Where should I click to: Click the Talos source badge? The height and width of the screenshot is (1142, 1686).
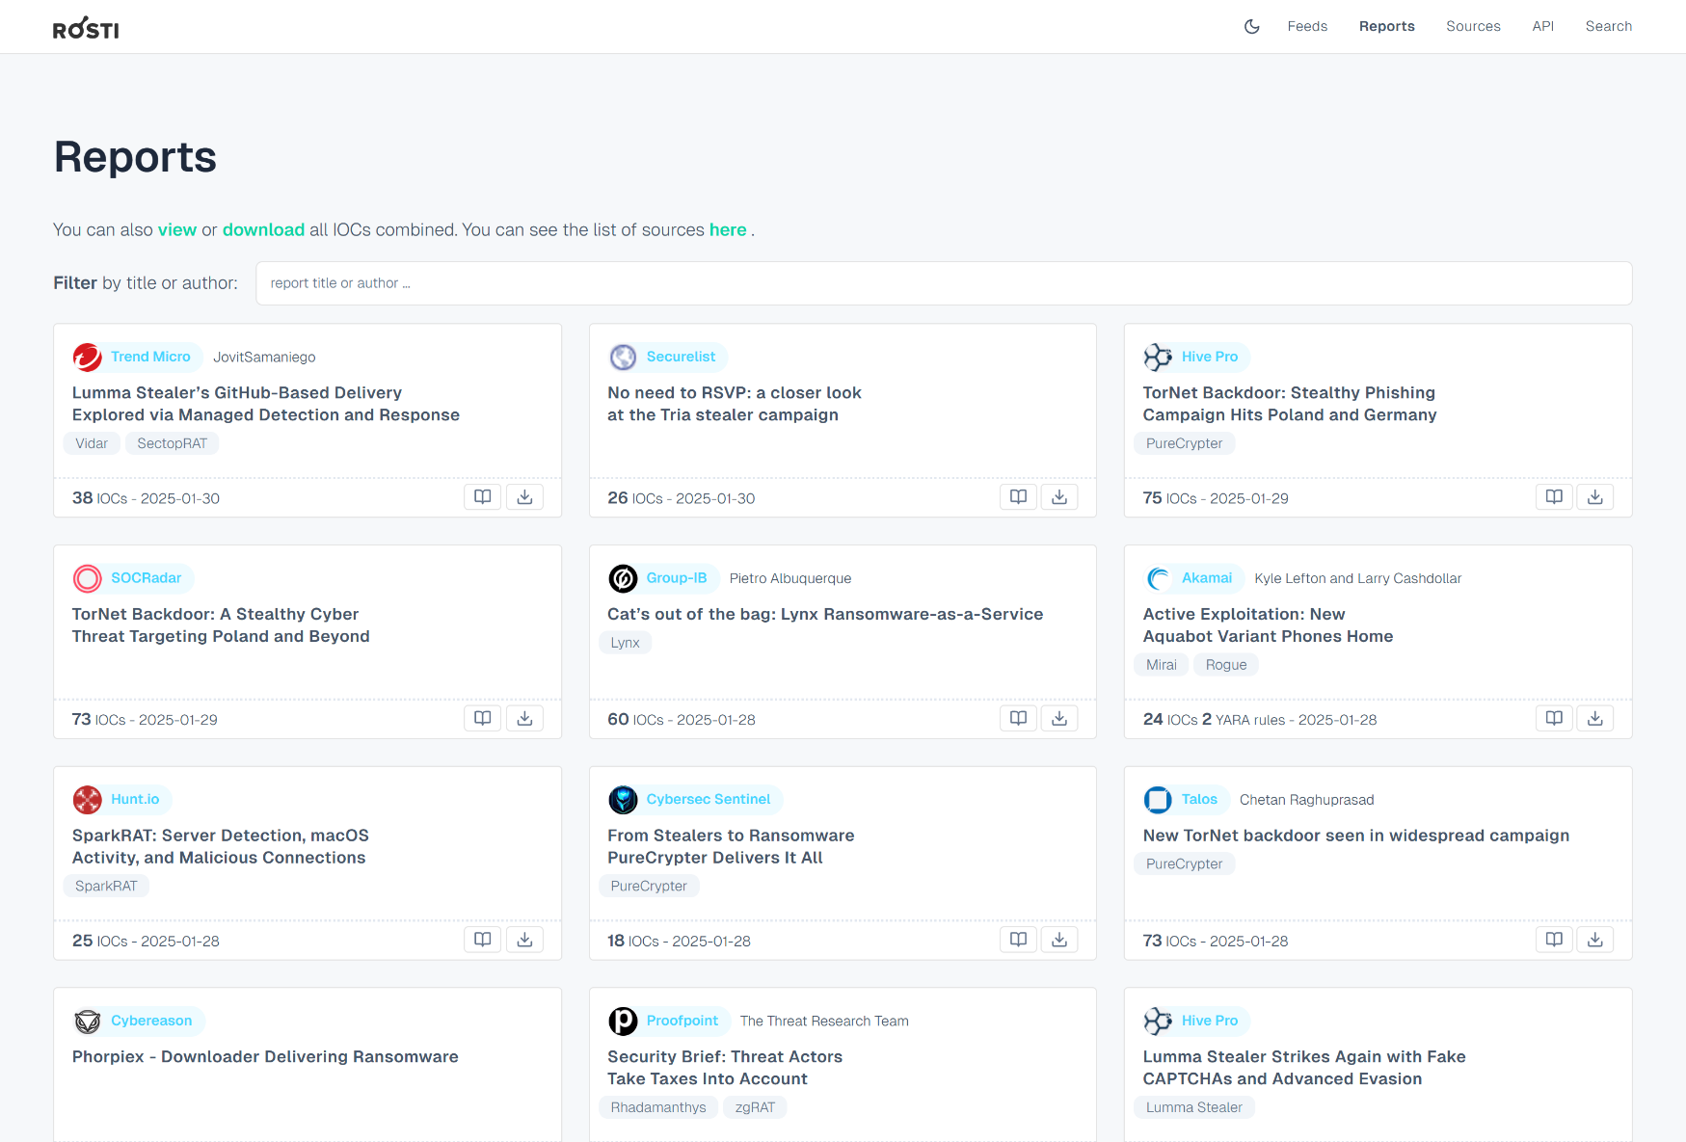click(1186, 800)
